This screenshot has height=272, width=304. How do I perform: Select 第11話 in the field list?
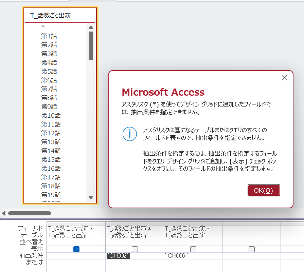pos(51,124)
